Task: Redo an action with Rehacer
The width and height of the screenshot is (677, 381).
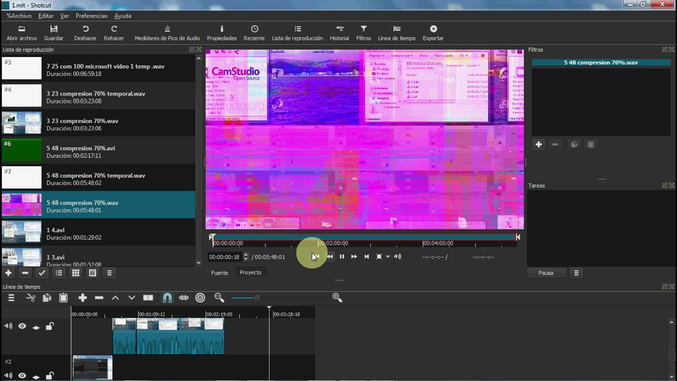Action: 114,33
